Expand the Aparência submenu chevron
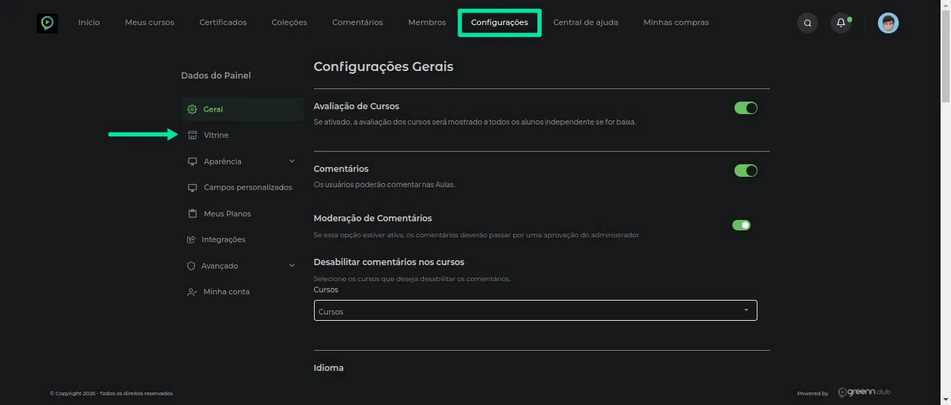The image size is (951, 405). pos(292,161)
